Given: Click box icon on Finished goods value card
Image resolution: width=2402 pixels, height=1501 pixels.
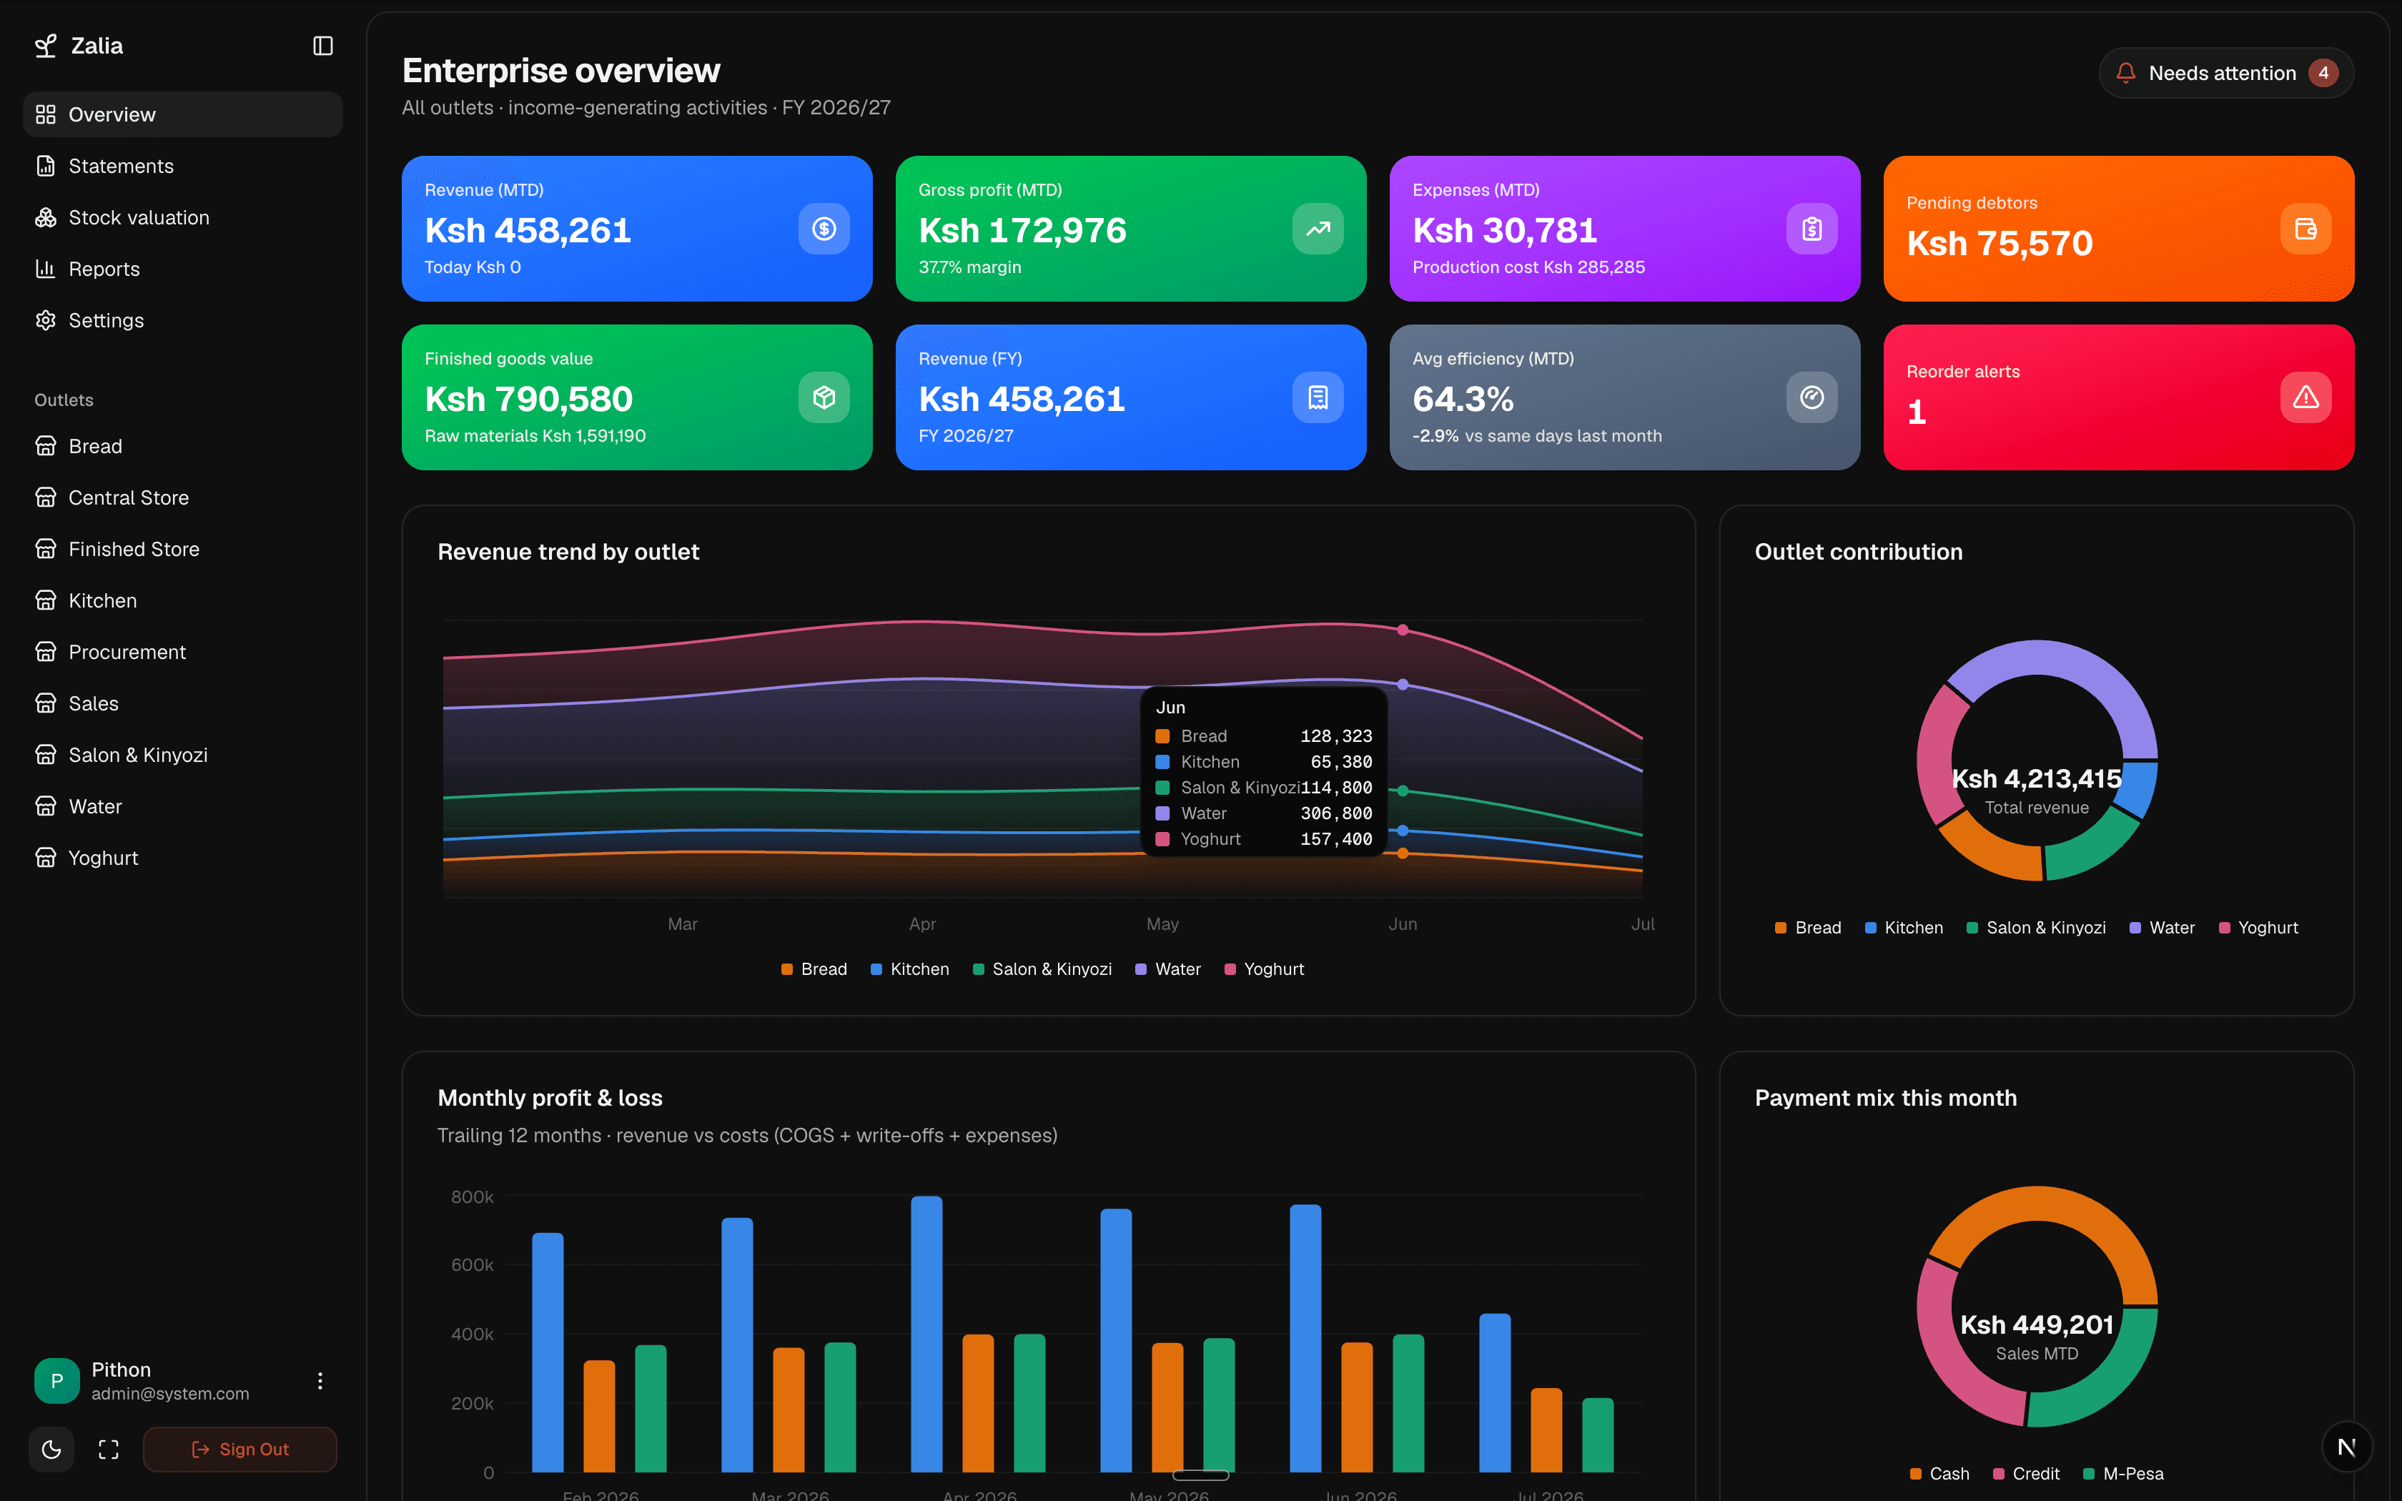Looking at the screenshot, I should tap(824, 397).
